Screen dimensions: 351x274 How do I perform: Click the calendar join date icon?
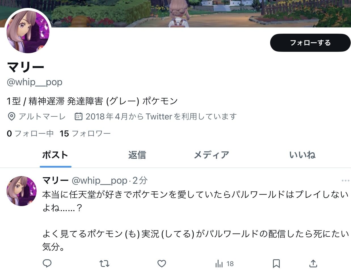tap(79, 116)
